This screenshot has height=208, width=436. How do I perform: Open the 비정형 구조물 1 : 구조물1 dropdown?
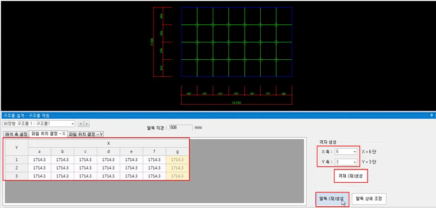39,123
